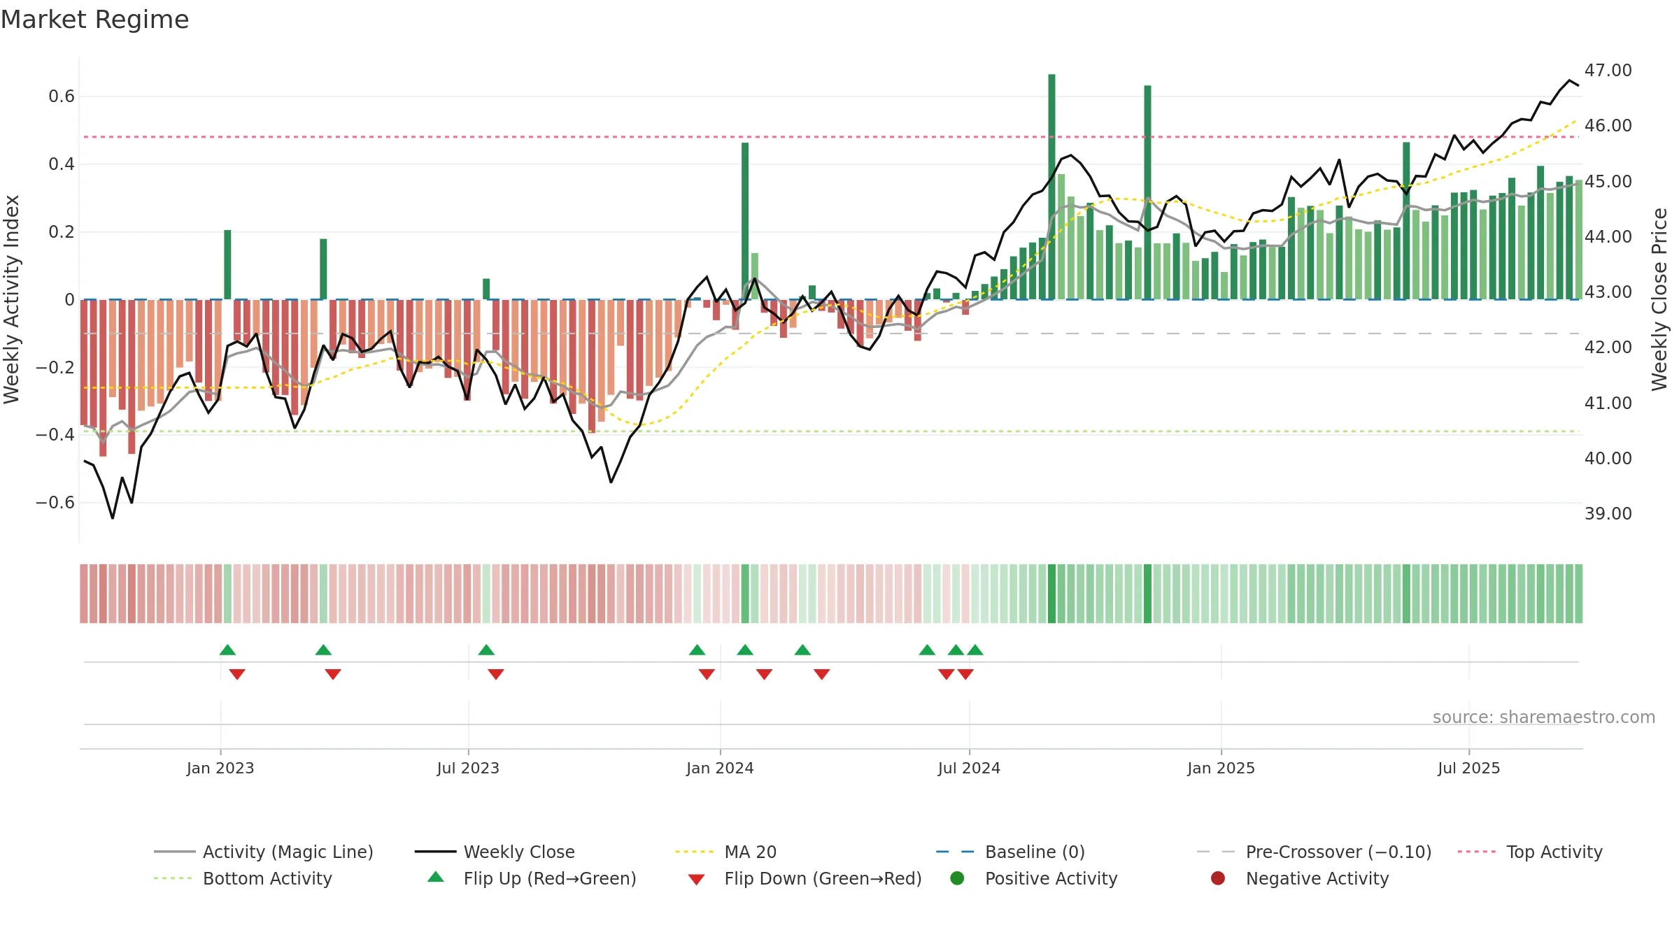Click the Jan 2024 x-axis label
This screenshot has height=944, width=1679.
point(720,768)
